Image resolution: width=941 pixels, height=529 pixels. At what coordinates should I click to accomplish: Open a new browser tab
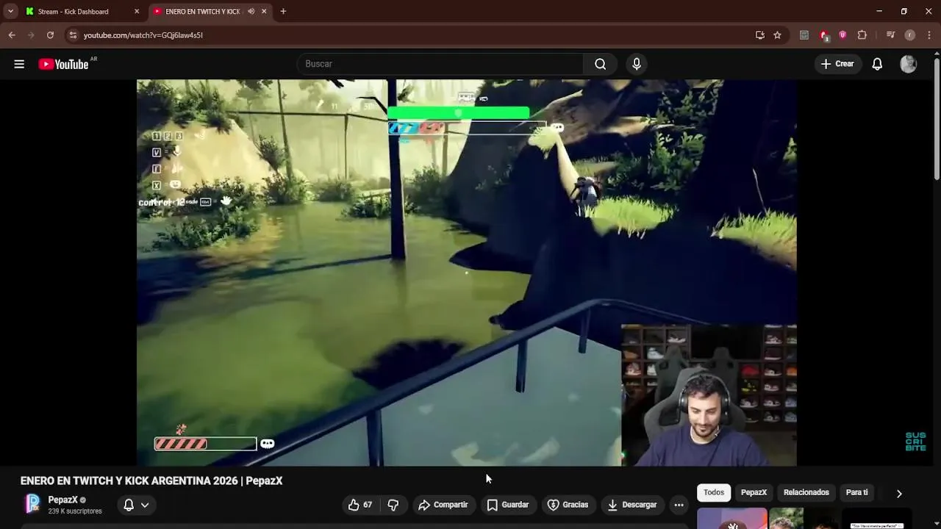pyautogui.click(x=283, y=11)
